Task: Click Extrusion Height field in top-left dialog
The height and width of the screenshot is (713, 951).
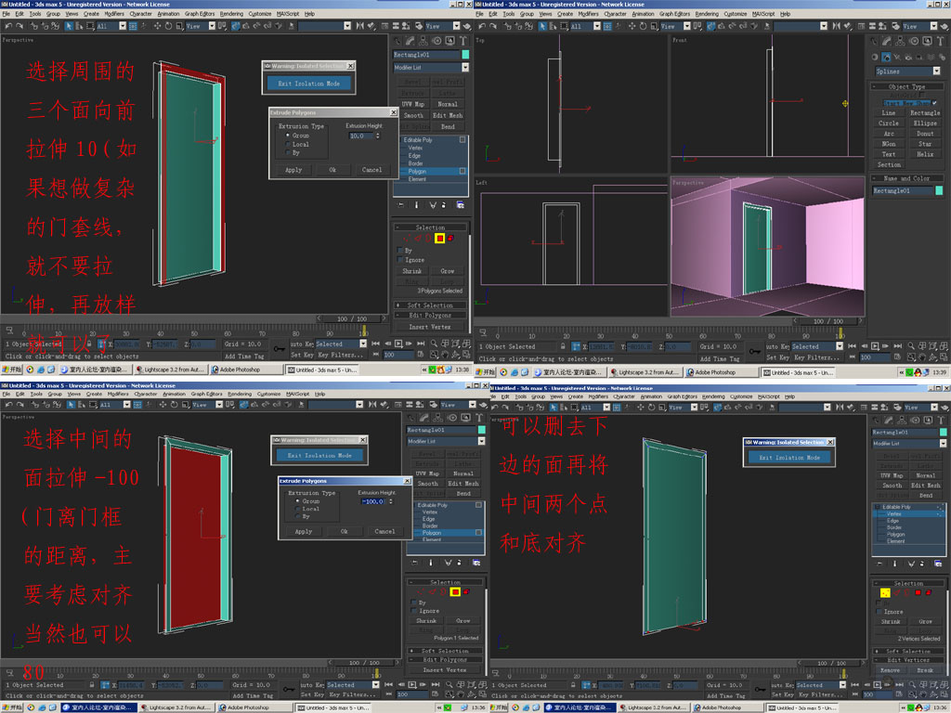Action: (361, 136)
